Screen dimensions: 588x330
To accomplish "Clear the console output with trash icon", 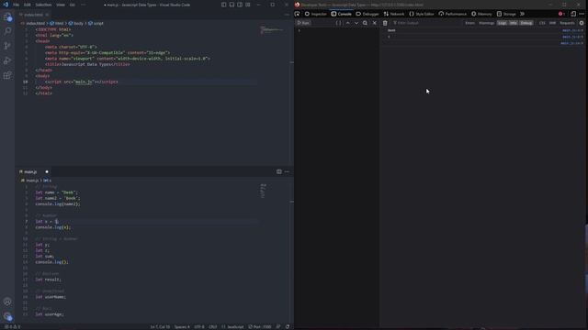I will pos(385,23).
